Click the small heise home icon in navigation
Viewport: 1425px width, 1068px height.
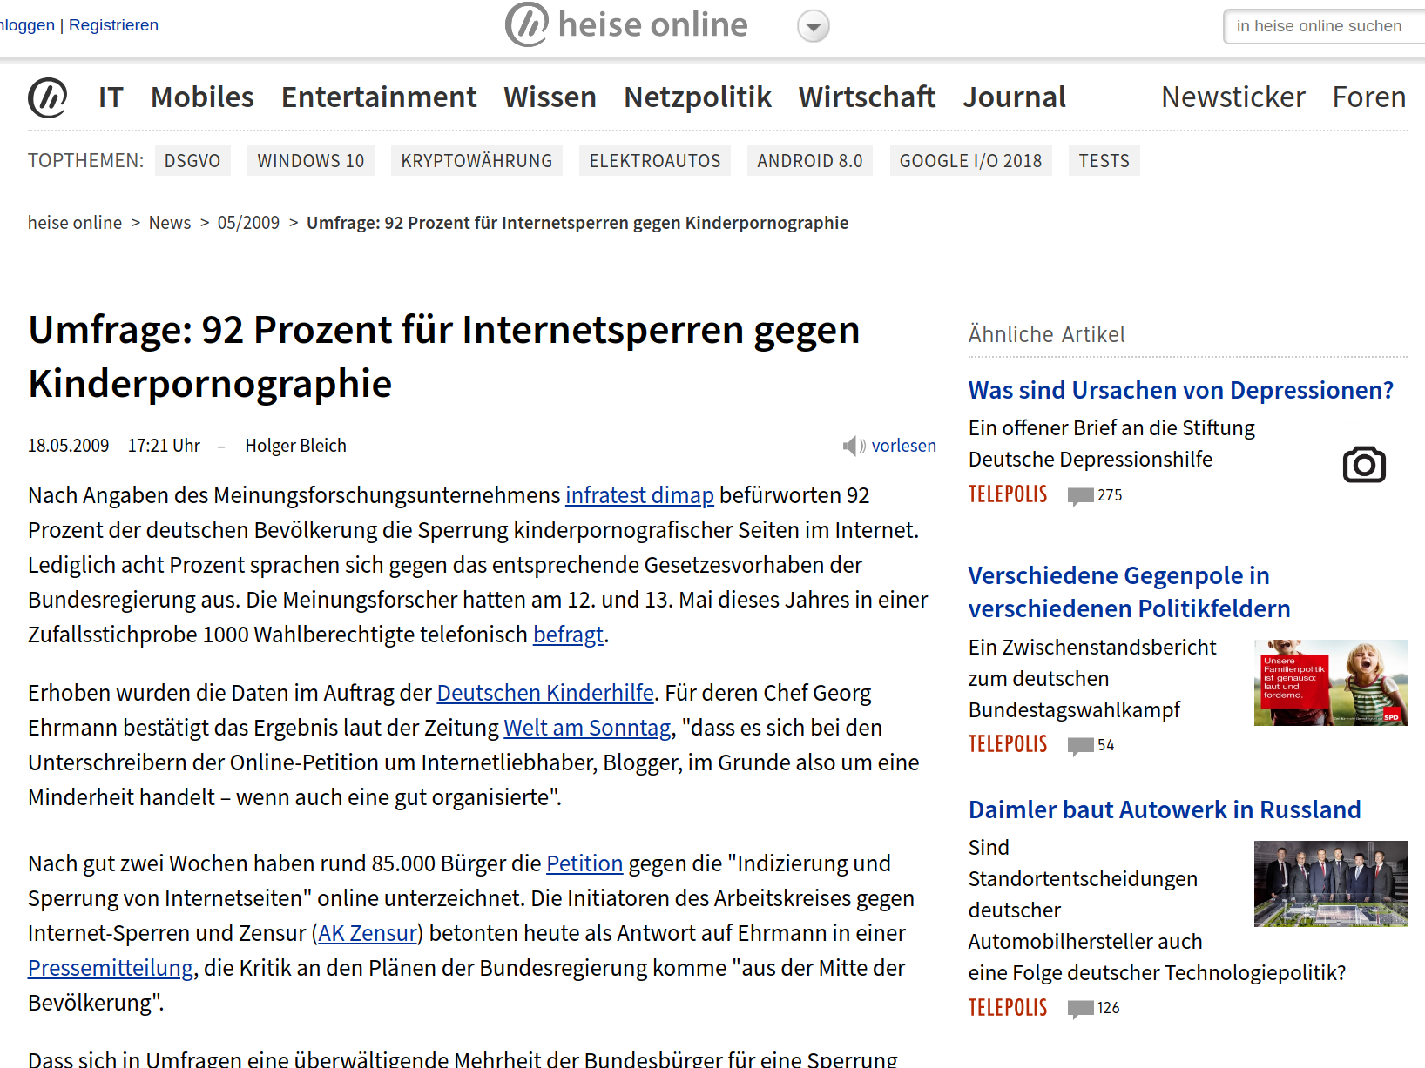tap(48, 97)
